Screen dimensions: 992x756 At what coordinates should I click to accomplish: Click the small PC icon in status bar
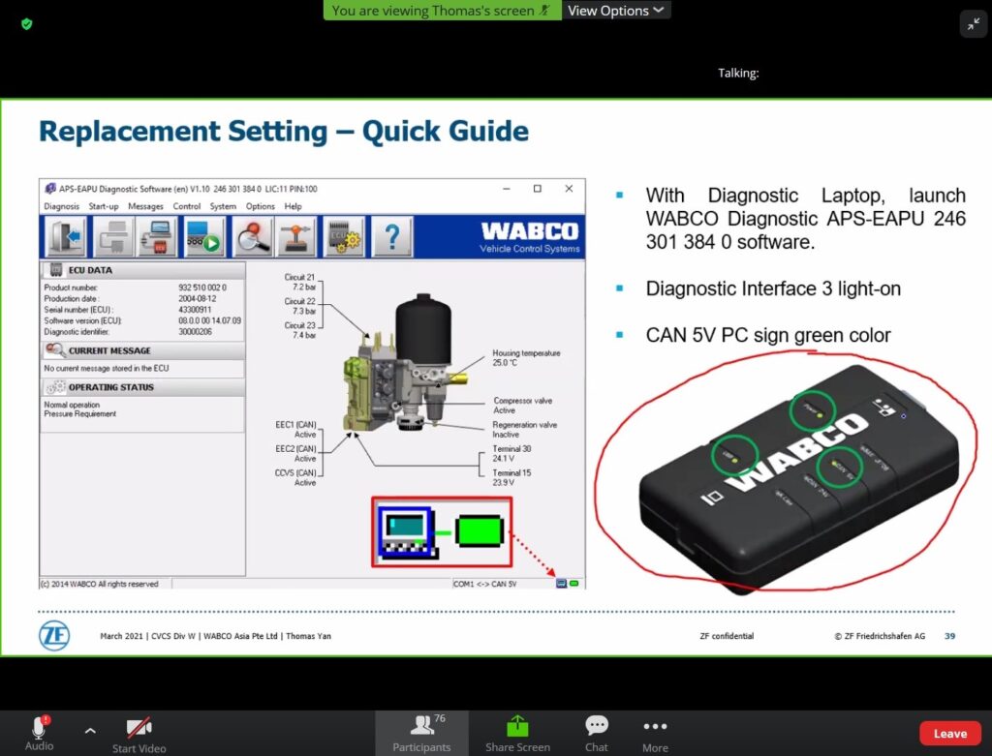click(x=561, y=584)
